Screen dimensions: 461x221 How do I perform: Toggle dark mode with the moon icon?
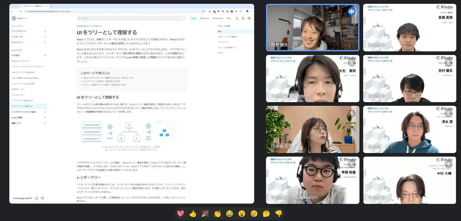click(x=237, y=18)
